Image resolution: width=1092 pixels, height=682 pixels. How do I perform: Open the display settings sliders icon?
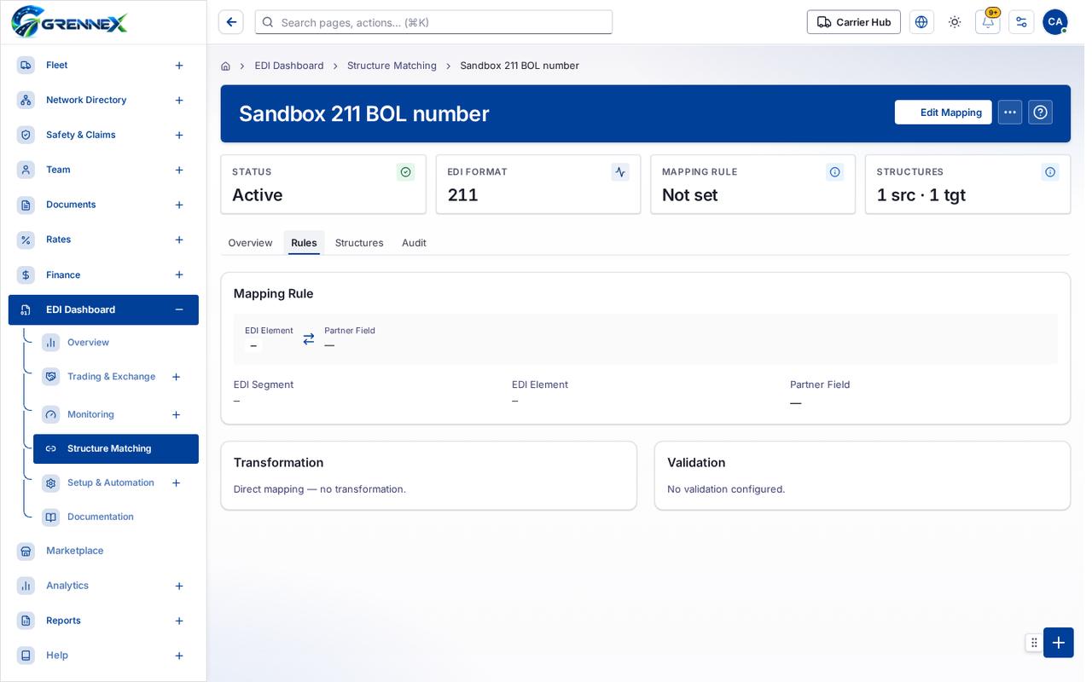click(1021, 22)
